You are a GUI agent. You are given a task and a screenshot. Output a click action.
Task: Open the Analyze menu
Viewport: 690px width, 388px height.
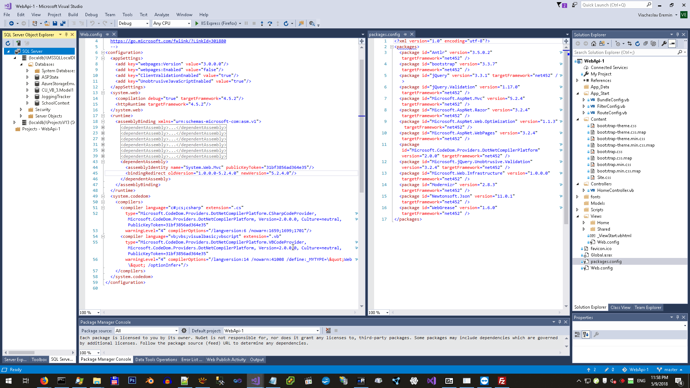coord(161,15)
